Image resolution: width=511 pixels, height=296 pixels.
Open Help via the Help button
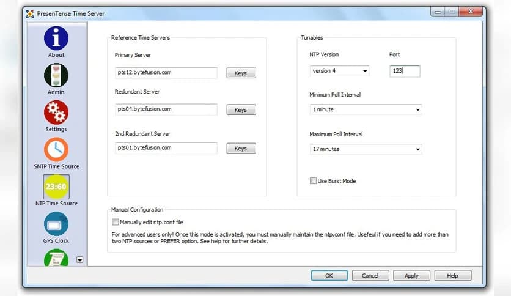[453, 275]
